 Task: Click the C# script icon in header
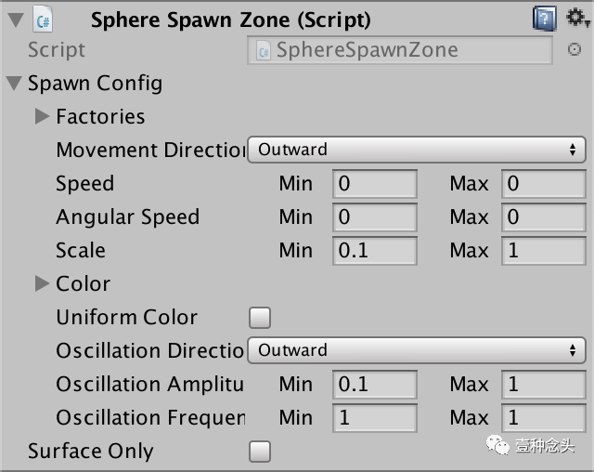(43, 19)
